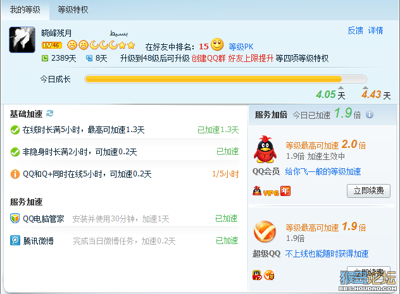Screen dimensions: 400x294
Task: Click the 腾讯微博 service name
Action: (38, 241)
